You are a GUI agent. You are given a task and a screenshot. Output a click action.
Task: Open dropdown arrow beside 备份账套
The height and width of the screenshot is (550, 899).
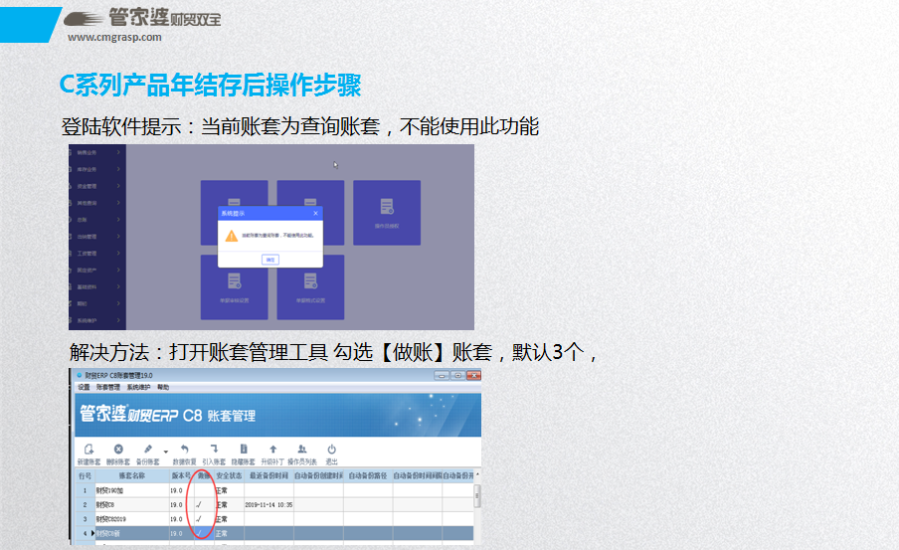165,452
